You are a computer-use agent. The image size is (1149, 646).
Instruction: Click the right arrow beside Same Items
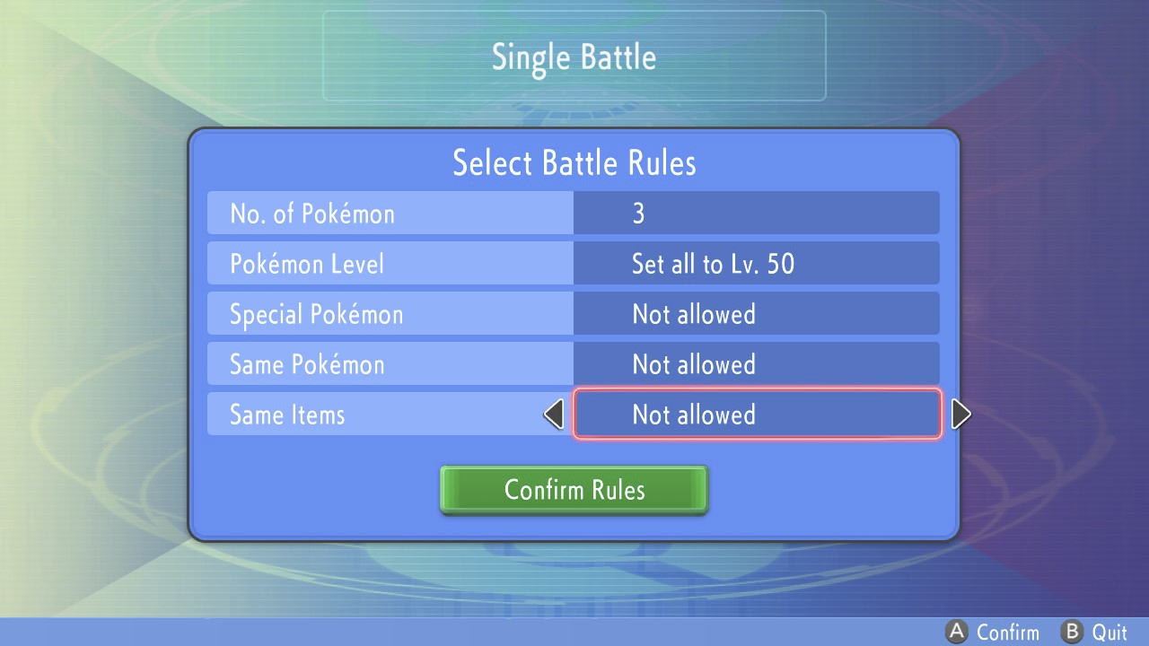coord(960,415)
